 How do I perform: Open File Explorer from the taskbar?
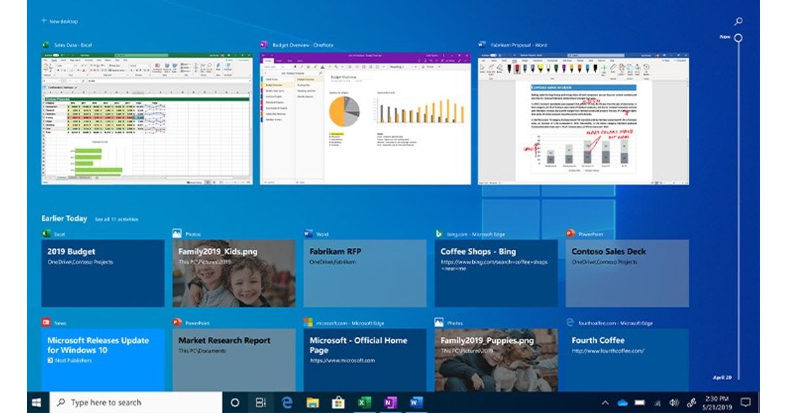click(313, 402)
